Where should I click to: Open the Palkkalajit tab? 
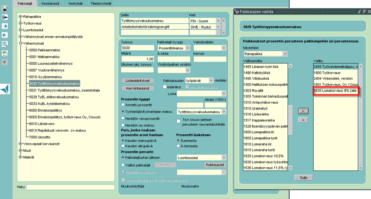[x=25, y=4]
